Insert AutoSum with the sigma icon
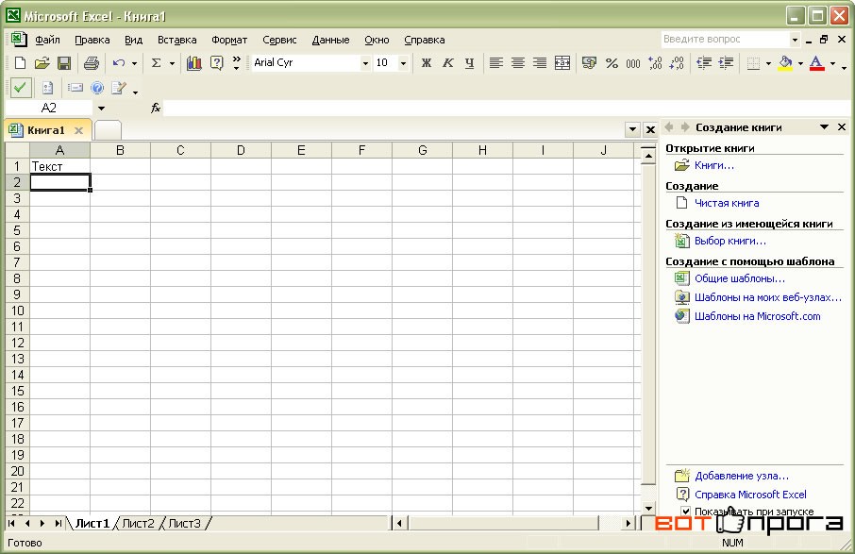 tap(156, 62)
